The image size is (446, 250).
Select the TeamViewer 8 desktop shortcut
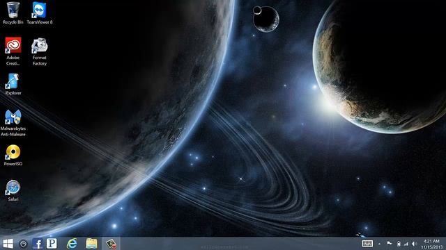(40, 13)
